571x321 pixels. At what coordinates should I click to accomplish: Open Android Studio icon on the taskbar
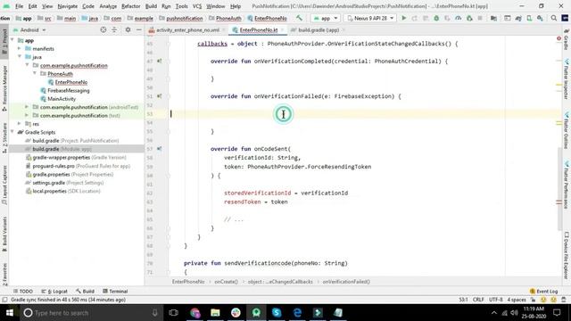click(256, 313)
